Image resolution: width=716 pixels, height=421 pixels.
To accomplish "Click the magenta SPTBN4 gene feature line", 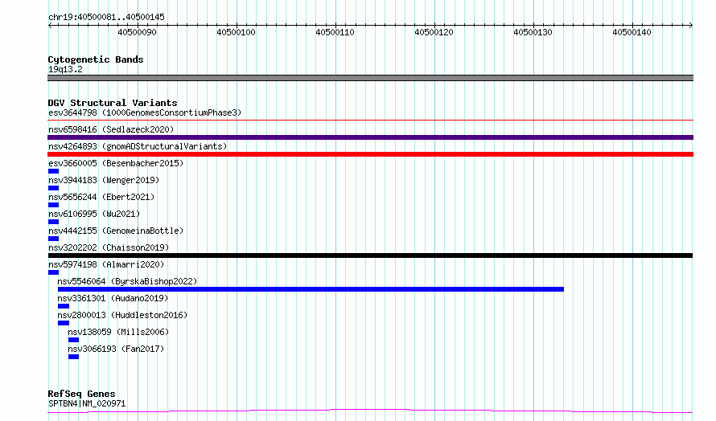I will pos(370,411).
